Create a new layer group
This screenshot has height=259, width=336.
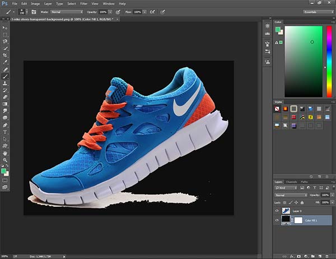[x=313, y=256]
